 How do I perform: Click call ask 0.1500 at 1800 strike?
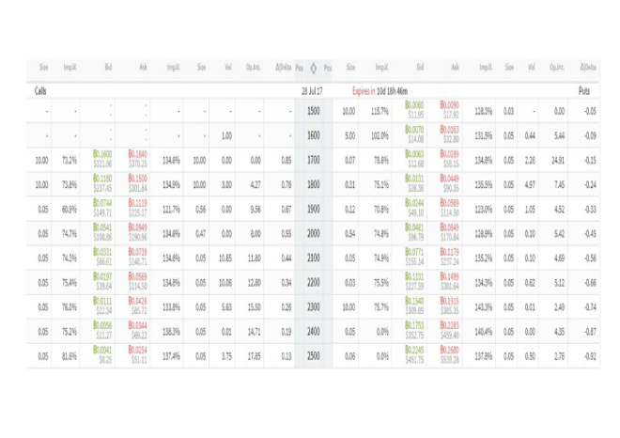click(x=139, y=180)
